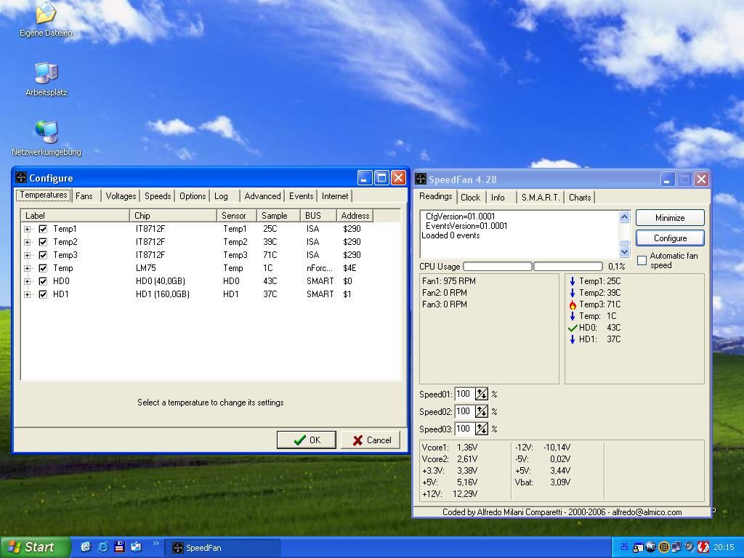The width and height of the screenshot is (744, 558).
Task: Click the Speed01 spinner arrows
Action: pos(482,394)
